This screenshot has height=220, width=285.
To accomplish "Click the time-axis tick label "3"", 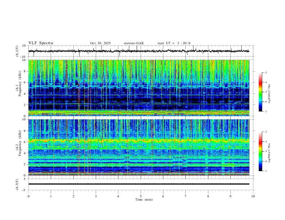I will tap(96, 196).
